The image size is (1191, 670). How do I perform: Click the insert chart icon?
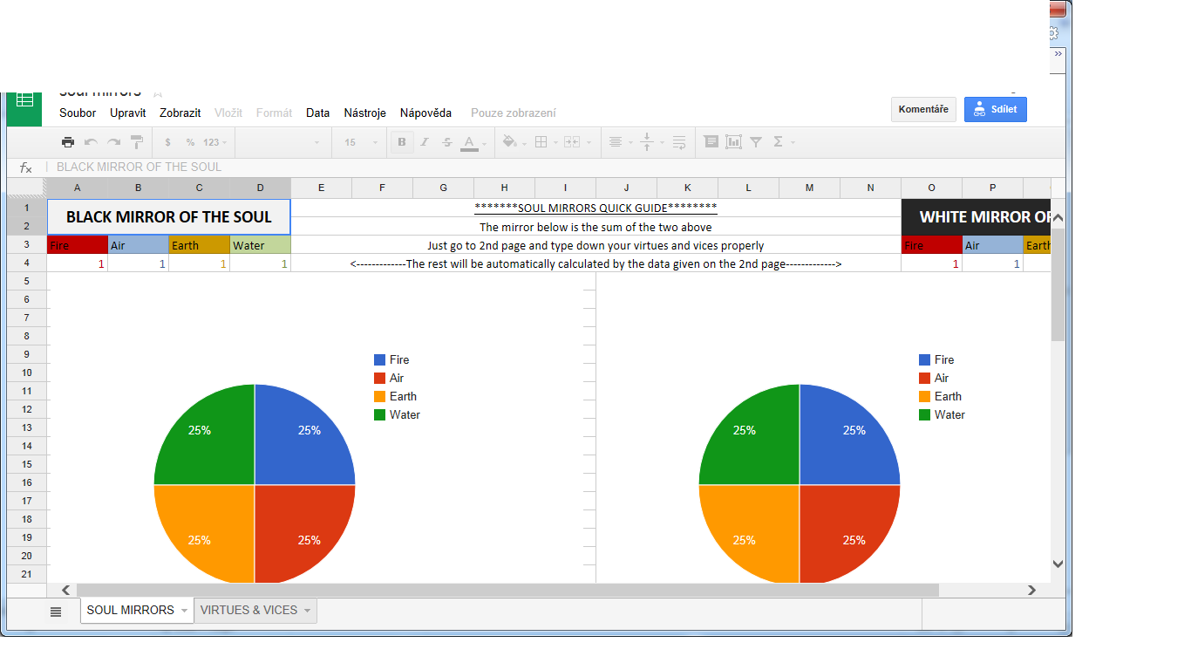[733, 142]
